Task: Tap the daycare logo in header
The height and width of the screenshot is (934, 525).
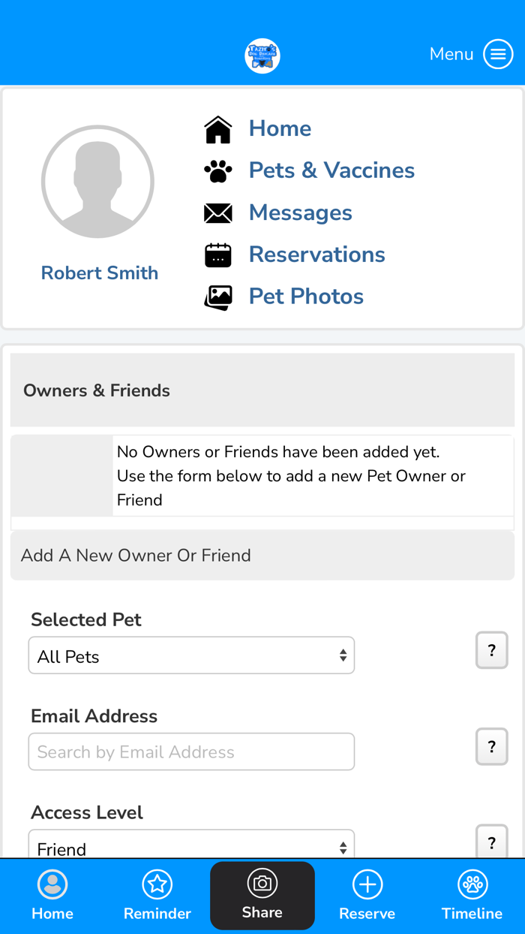Action: [x=262, y=56]
